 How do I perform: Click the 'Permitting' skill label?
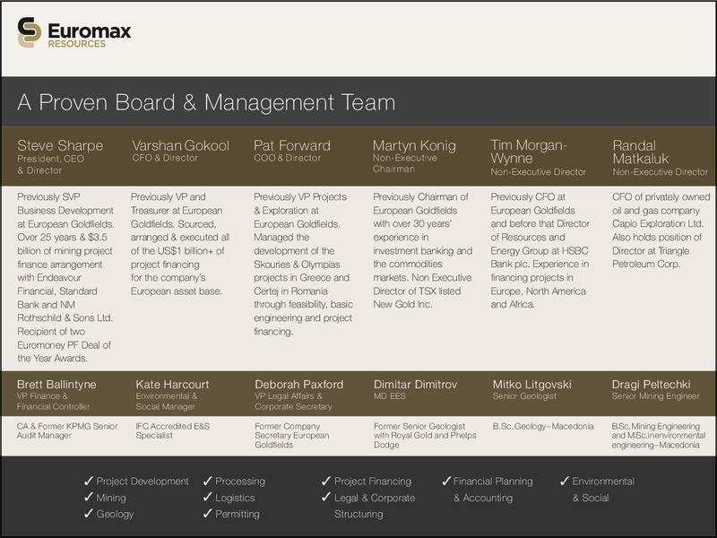pyautogui.click(x=238, y=514)
